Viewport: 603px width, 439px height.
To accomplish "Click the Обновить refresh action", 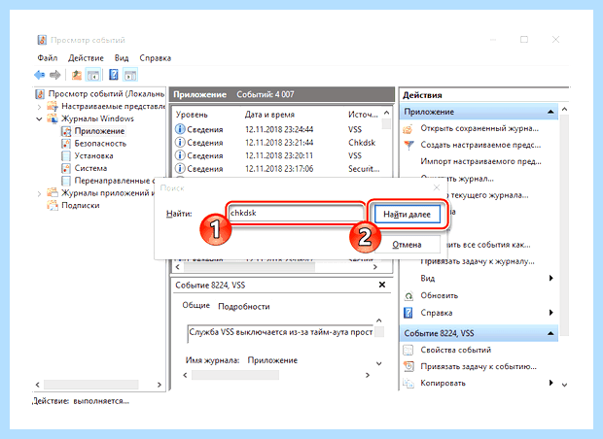I will pos(440,295).
